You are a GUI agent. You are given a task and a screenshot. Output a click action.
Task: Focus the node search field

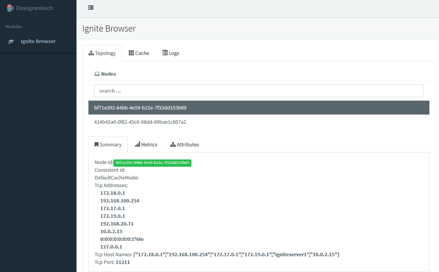pyautogui.click(x=259, y=91)
